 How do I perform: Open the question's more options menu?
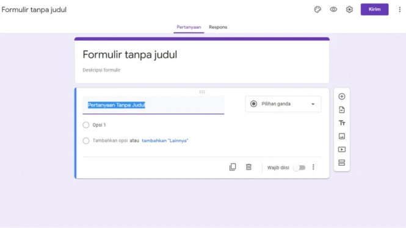313,167
